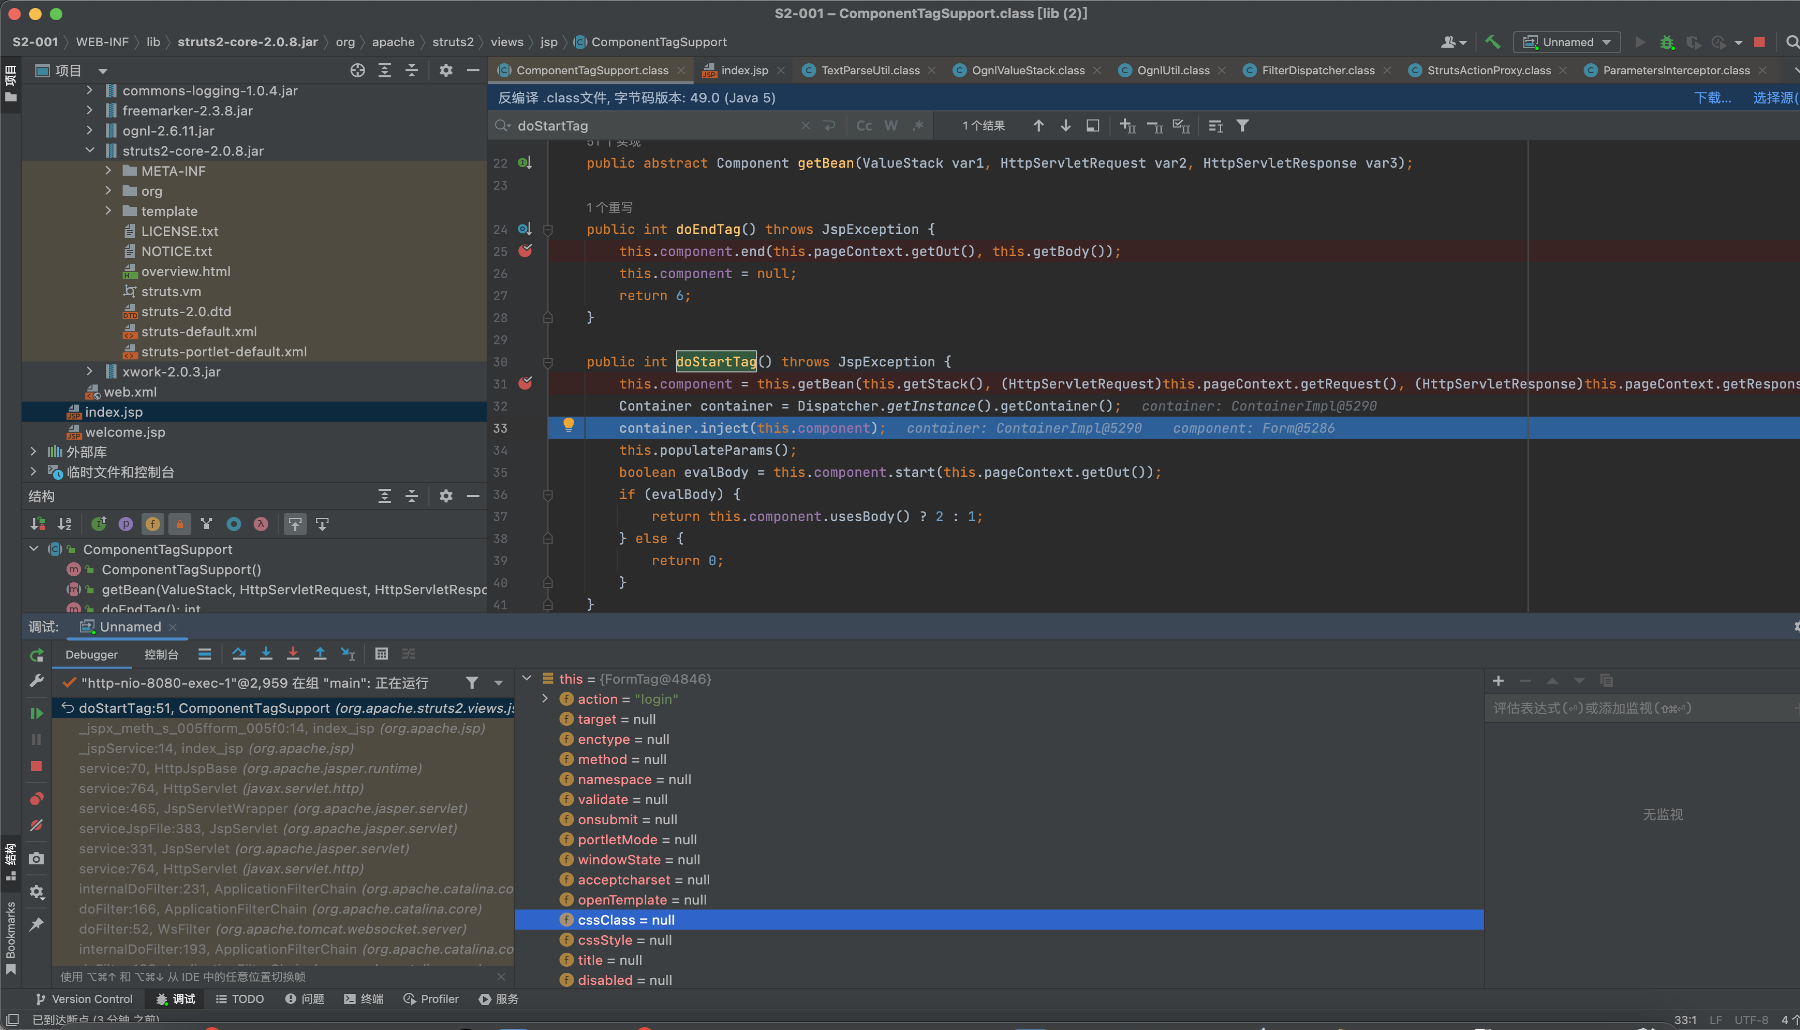The width and height of the screenshot is (1800, 1030).
Task: Click the Step Over debugger icon
Action: click(239, 654)
